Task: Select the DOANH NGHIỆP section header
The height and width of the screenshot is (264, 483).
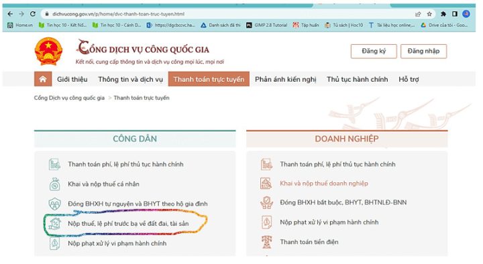Action: (347, 139)
